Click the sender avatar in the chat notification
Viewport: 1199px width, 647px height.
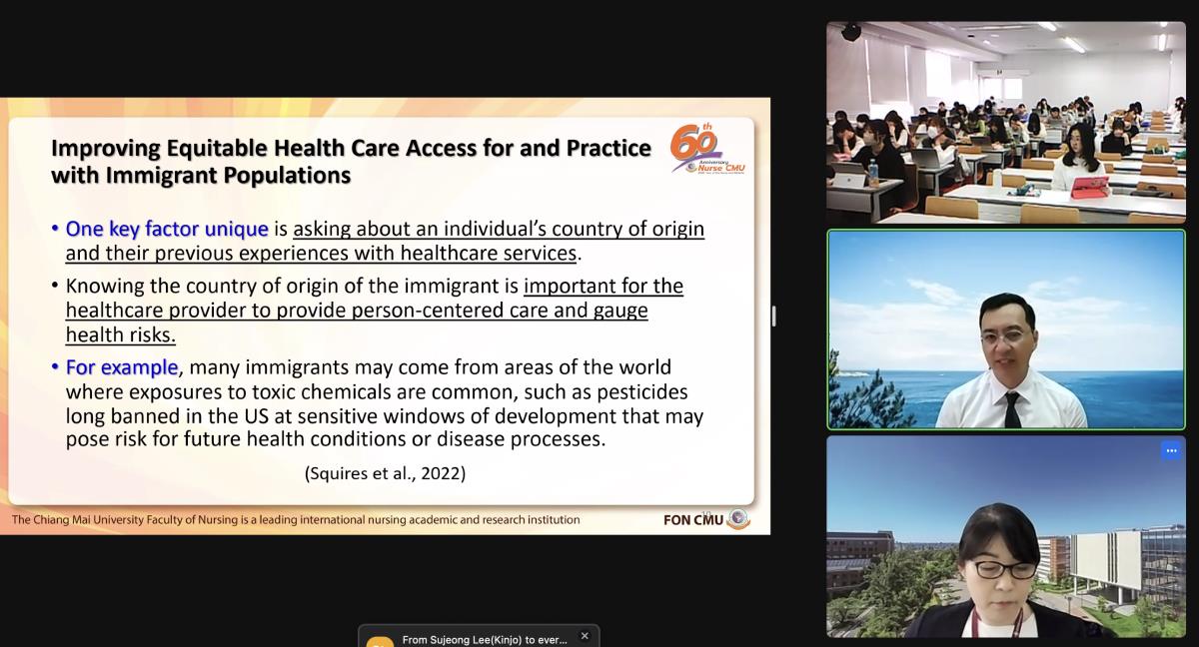(380, 642)
